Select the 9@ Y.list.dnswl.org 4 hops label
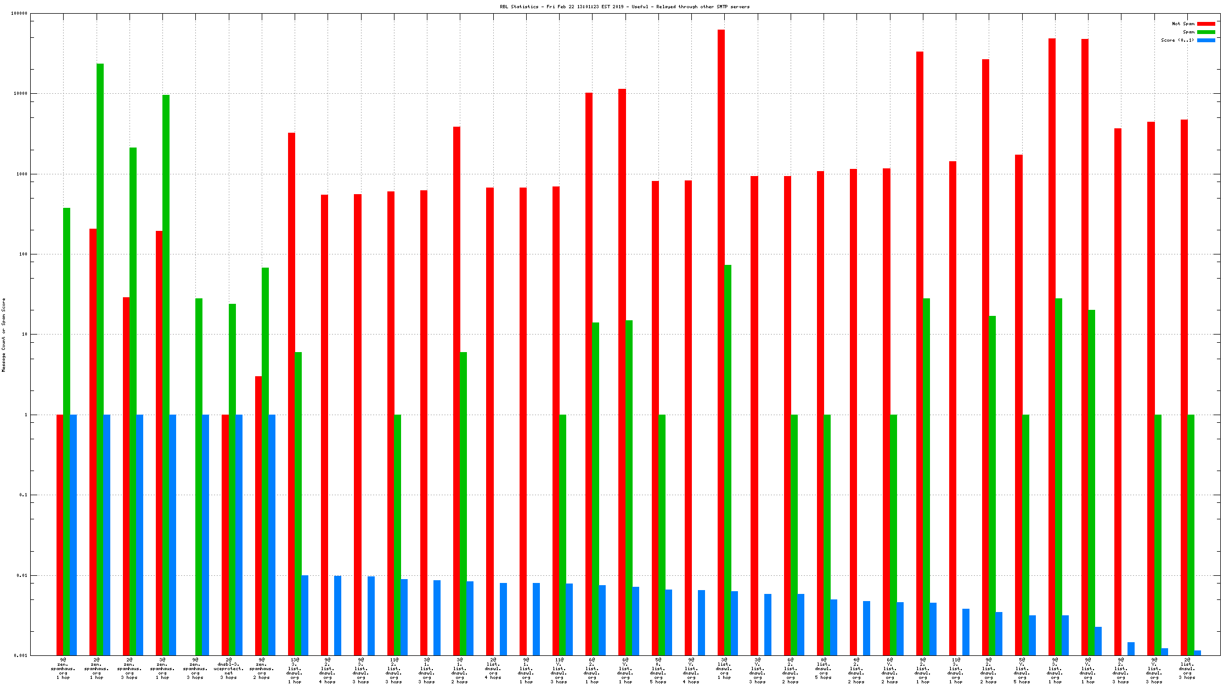 tap(691, 671)
